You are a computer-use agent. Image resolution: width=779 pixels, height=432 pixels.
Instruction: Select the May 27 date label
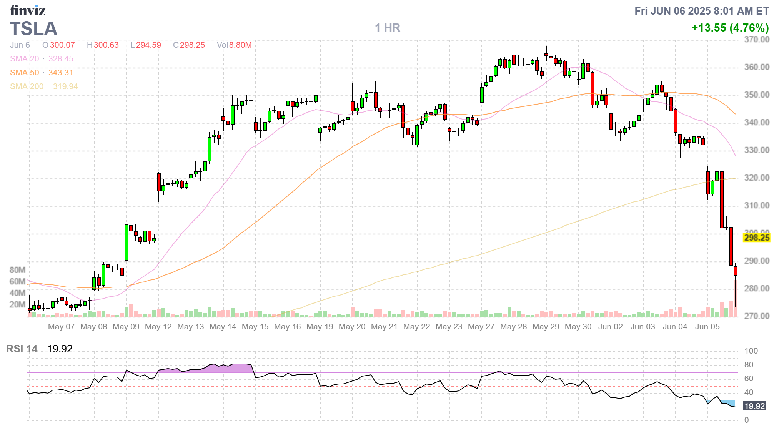pos(481,327)
